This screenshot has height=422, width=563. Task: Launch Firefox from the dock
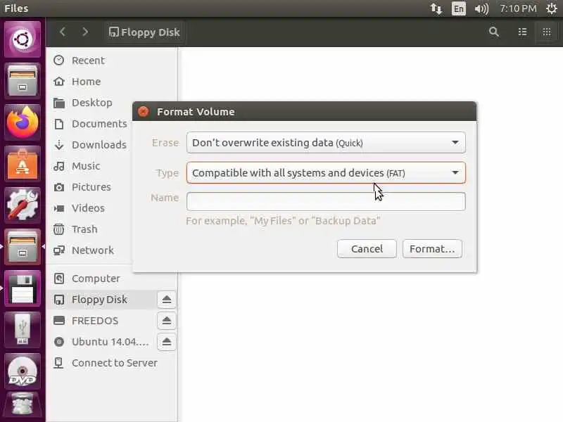(x=23, y=122)
